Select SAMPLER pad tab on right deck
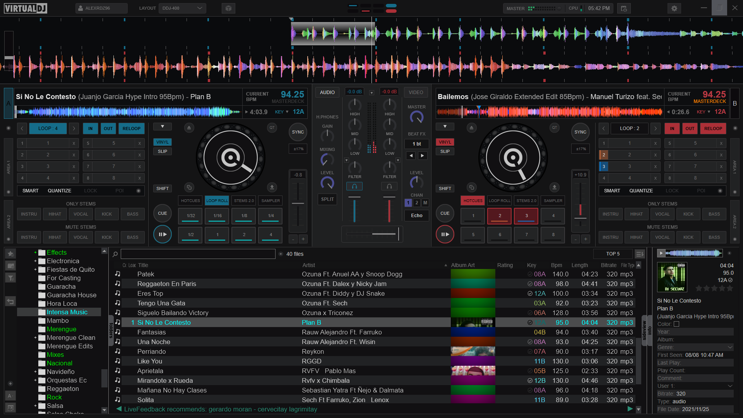743x418 pixels. pyautogui.click(x=553, y=200)
